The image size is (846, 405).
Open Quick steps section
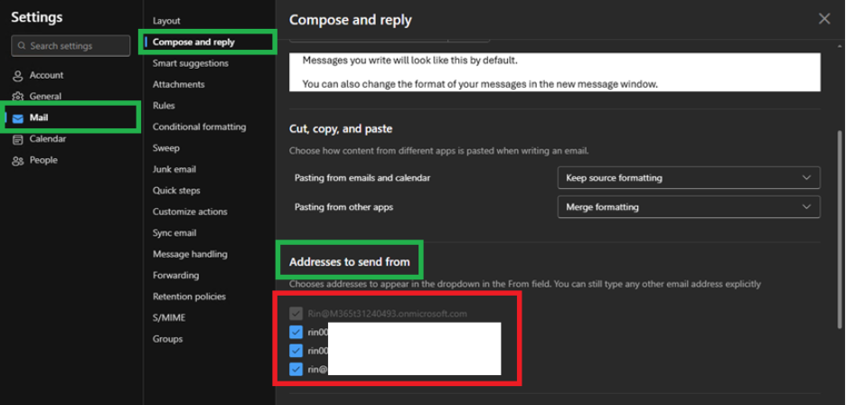coord(176,190)
